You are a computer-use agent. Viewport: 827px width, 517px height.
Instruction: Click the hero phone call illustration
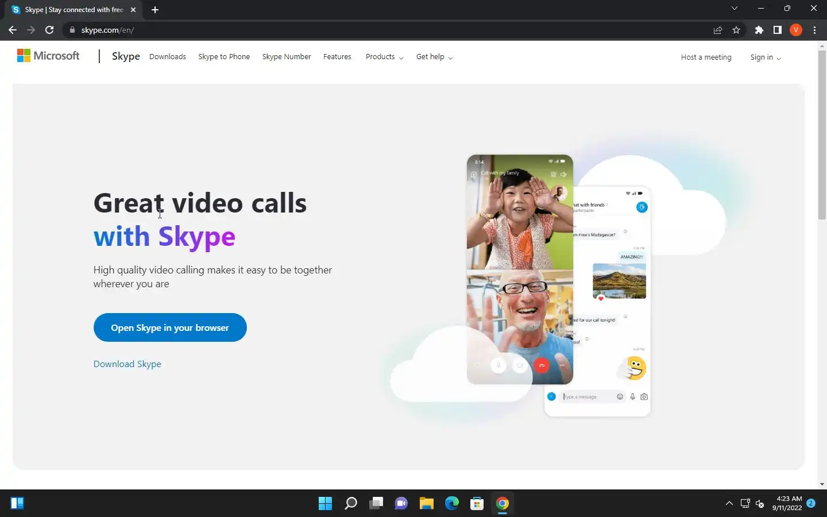tap(520, 269)
